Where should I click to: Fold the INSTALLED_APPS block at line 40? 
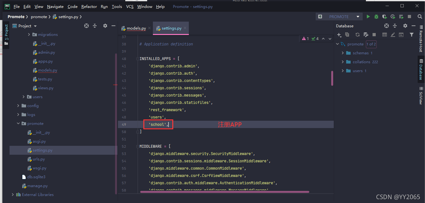pos(138,59)
